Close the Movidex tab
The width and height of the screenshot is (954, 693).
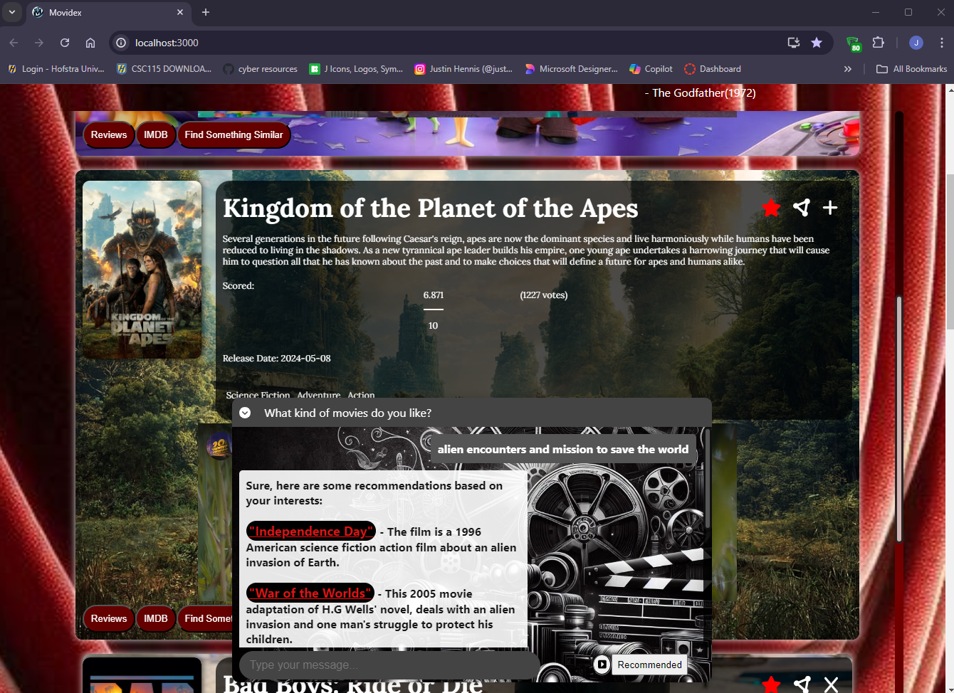(x=180, y=12)
